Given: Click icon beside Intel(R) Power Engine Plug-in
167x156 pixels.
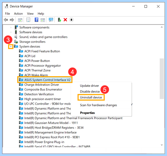Looking at the screenshot, I should tap(21, 142).
